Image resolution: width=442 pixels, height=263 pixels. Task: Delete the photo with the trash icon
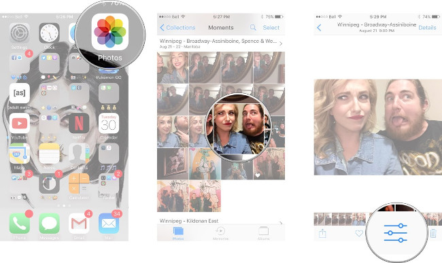pyautogui.click(x=433, y=233)
